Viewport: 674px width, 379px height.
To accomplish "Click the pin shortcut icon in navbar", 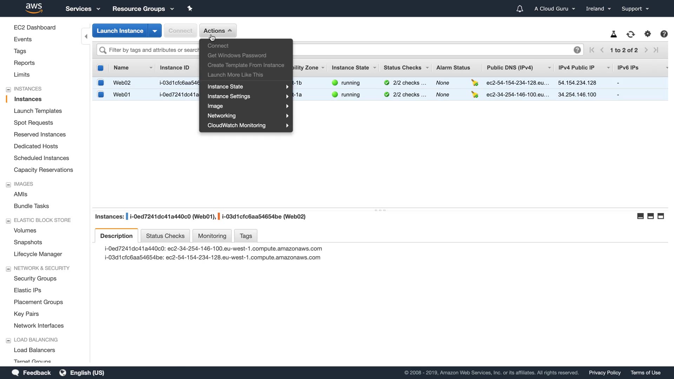I will click(190, 8).
